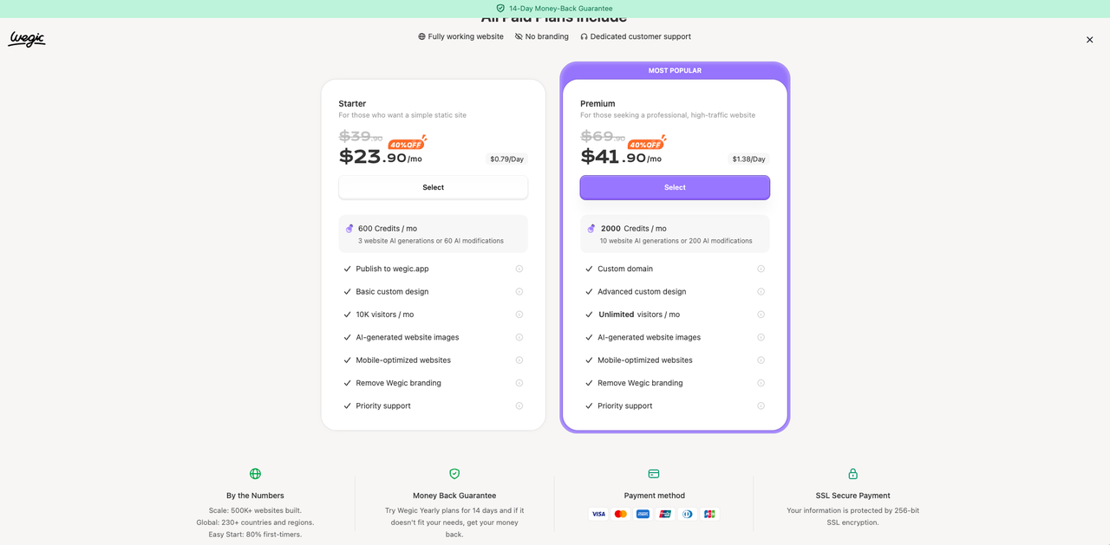
Task: Click the lock icon above SSL Secure Payment
Action: pos(852,474)
